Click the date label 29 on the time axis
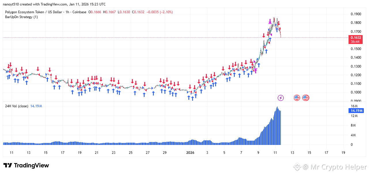This screenshot has width=369, height=174. 164,153
